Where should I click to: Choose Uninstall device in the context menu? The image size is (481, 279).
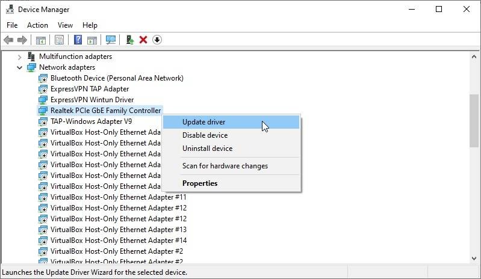pos(231,149)
